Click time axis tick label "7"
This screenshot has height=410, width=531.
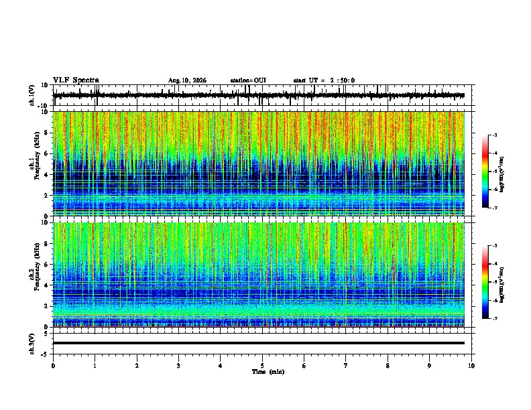pos(346,366)
